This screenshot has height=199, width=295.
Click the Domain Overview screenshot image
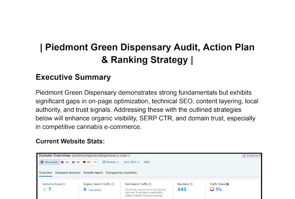coord(149,176)
